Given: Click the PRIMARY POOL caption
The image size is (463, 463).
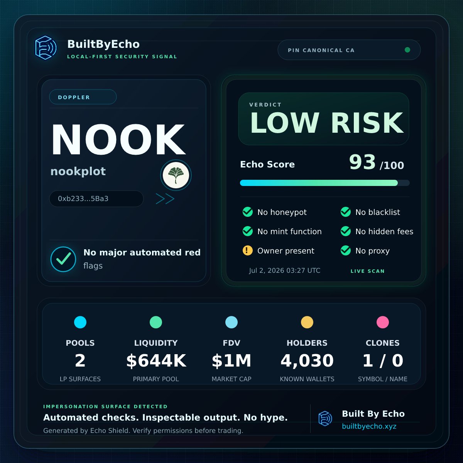Looking at the screenshot, I should pyautogui.click(x=156, y=379).
